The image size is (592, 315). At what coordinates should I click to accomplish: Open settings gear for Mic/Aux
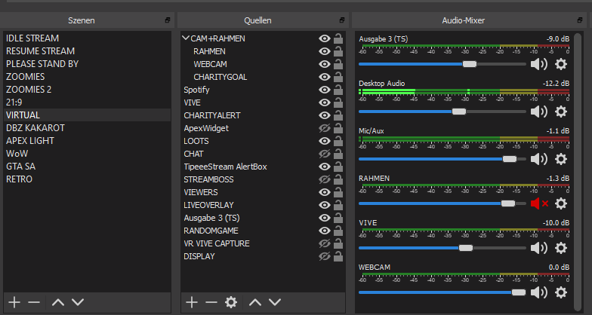pyautogui.click(x=560, y=158)
